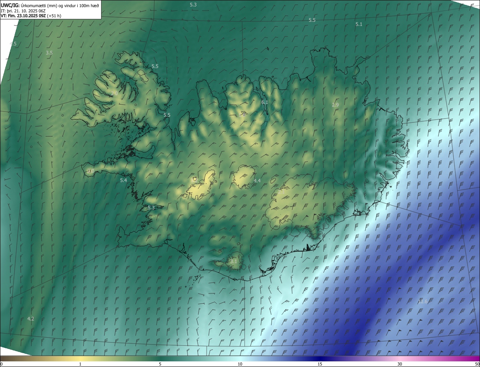Click the colorbar tick label 5

[x=160, y=364]
